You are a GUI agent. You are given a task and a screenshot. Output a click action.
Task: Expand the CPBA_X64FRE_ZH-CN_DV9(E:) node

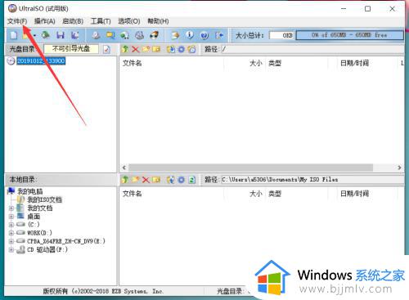coord(11,241)
